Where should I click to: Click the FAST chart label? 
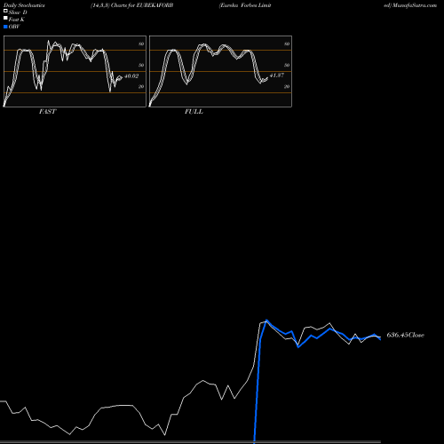pyautogui.click(x=47, y=112)
